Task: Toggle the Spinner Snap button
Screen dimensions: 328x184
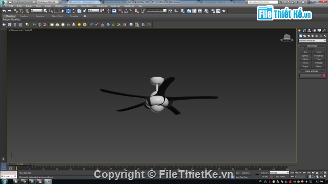Action: 137,11
